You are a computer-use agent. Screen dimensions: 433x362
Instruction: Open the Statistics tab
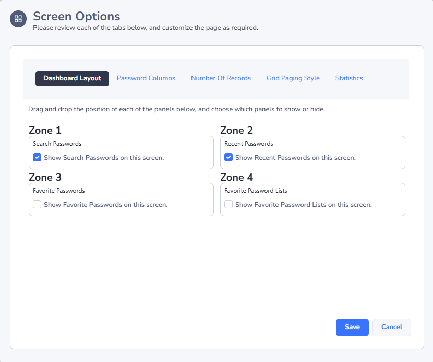[348, 78]
